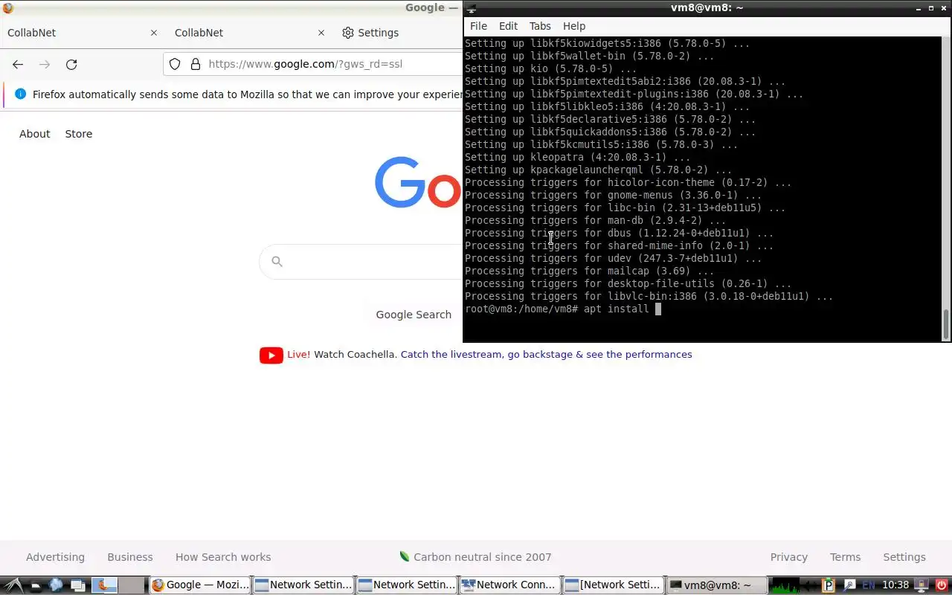Image resolution: width=952 pixels, height=595 pixels.
Task: Reload the Google page
Action: (x=71, y=64)
